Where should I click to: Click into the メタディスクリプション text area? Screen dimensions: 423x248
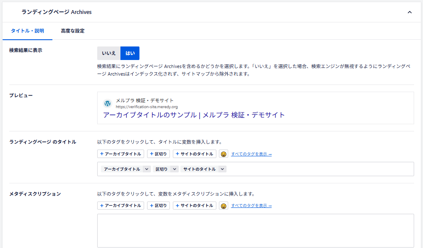coord(255,230)
